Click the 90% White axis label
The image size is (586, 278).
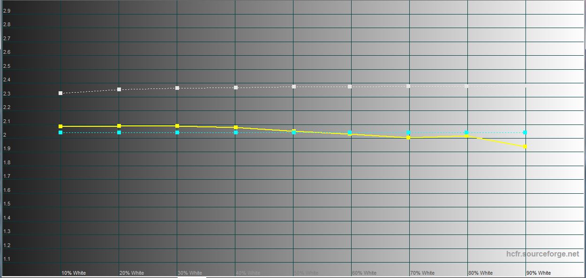coord(539,273)
